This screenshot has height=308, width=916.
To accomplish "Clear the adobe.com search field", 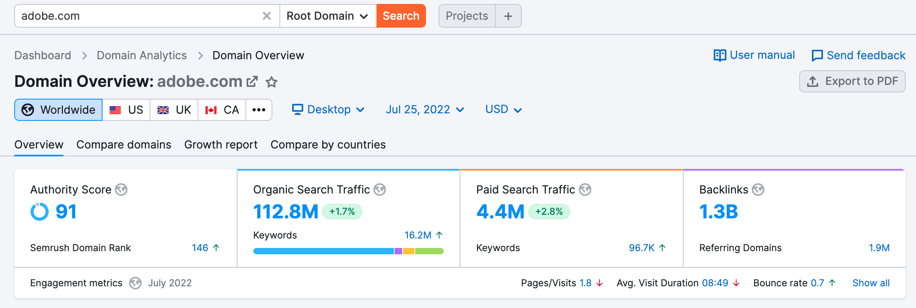I will click(x=267, y=16).
